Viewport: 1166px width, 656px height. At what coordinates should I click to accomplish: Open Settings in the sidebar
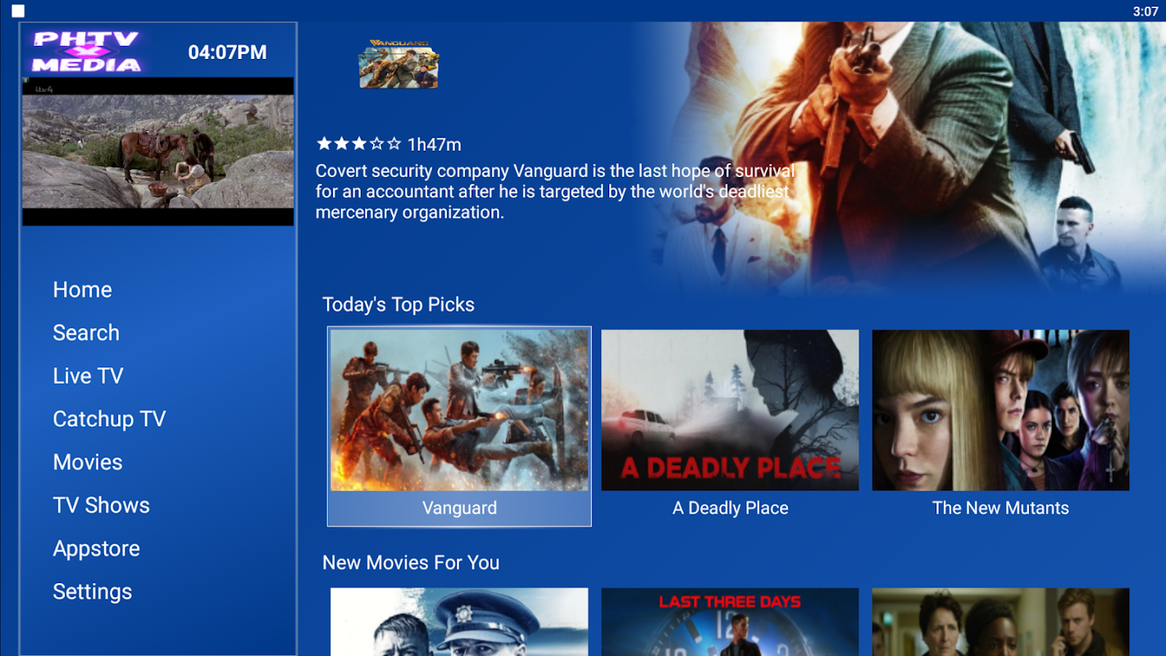(92, 592)
